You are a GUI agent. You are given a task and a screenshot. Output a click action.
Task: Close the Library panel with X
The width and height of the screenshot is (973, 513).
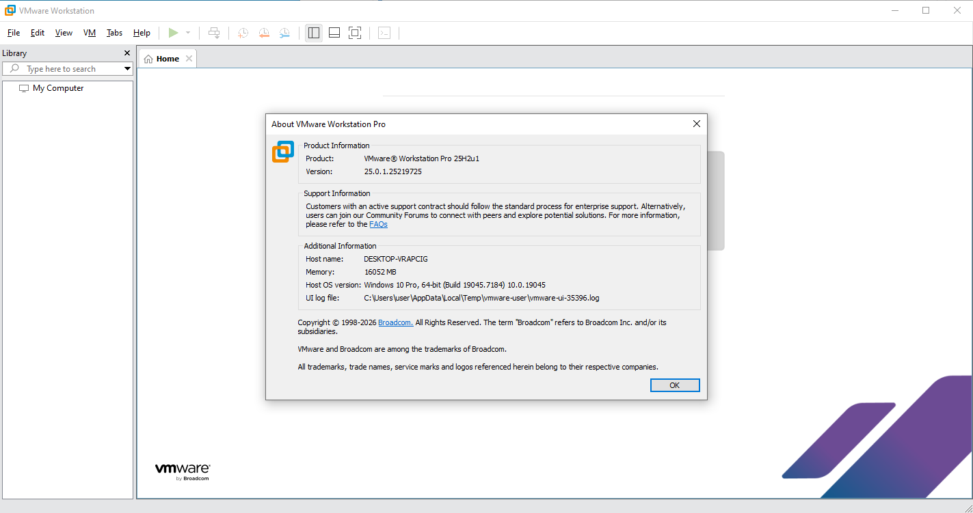pyautogui.click(x=126, y=53)
